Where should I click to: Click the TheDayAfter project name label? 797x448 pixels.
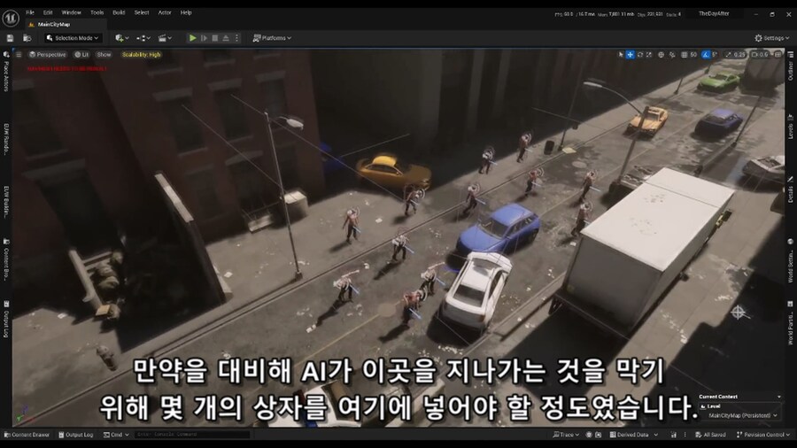(714, 13)
